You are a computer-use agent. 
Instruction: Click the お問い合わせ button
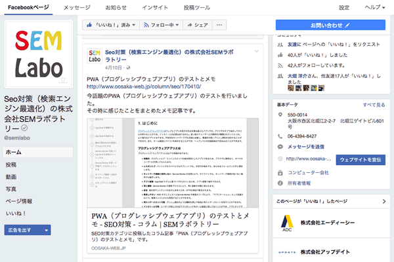(330, 25)
